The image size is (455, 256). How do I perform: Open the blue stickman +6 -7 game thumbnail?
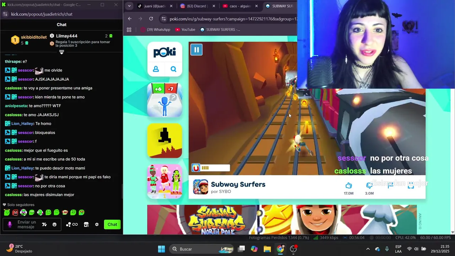165,100
